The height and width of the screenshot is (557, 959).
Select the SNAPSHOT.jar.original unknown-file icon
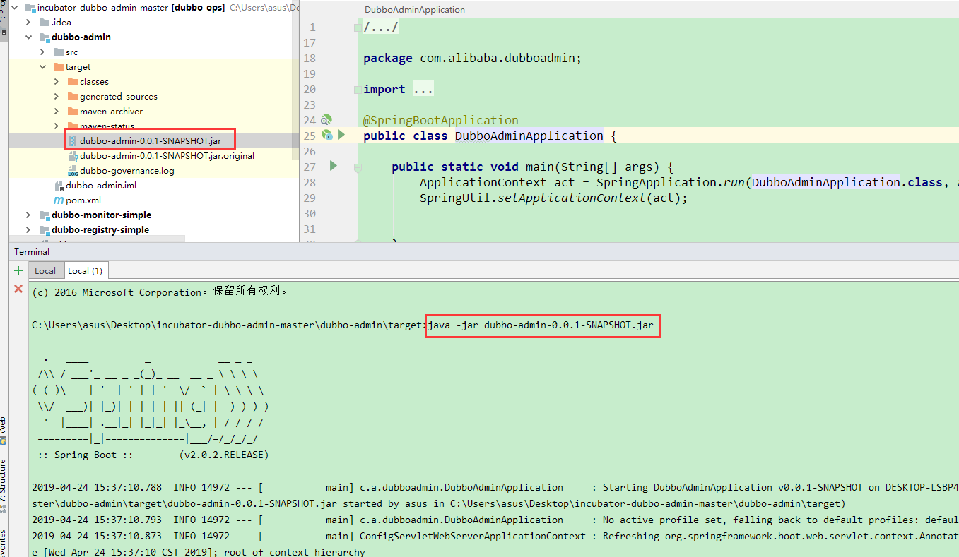point(73,156)
